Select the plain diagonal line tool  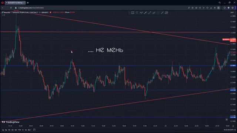[150, 13]
